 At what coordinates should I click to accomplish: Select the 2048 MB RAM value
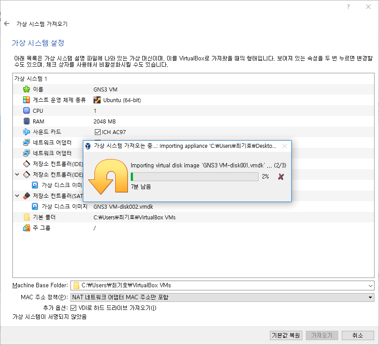(x=105, y=122)
